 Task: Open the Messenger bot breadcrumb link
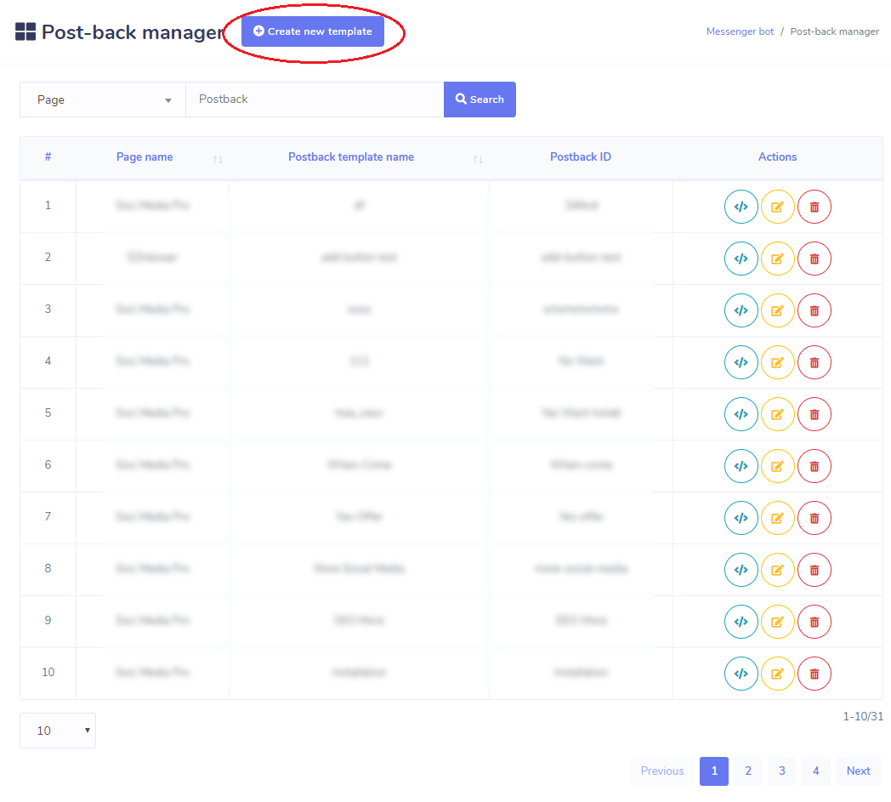pos(740,31)
